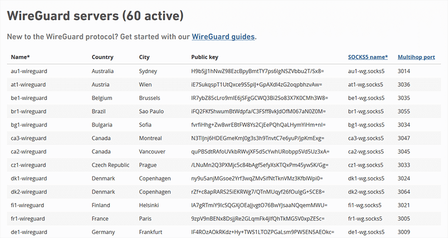448x238 pixels.
Task: Click the cz1-wg.socks5 cell
Action: (x=366, y=165)
